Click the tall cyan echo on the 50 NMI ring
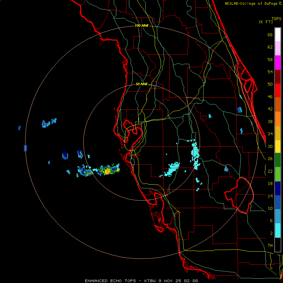The height and width of the screenshot is (283, 283). click(196, 156)
